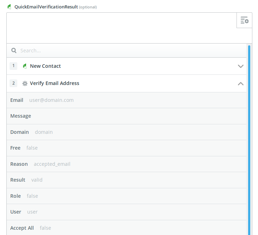
Task: Select the Accept All field
Action: coord(127,228)
